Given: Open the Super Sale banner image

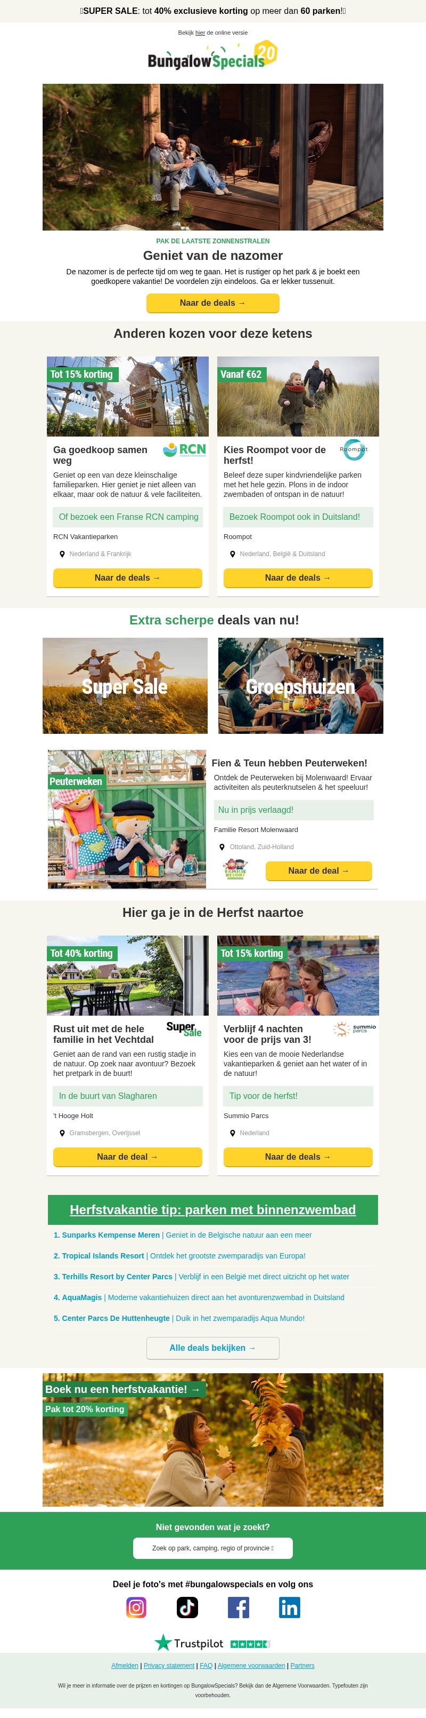Looking at the screenshot, I should (125, 686).
